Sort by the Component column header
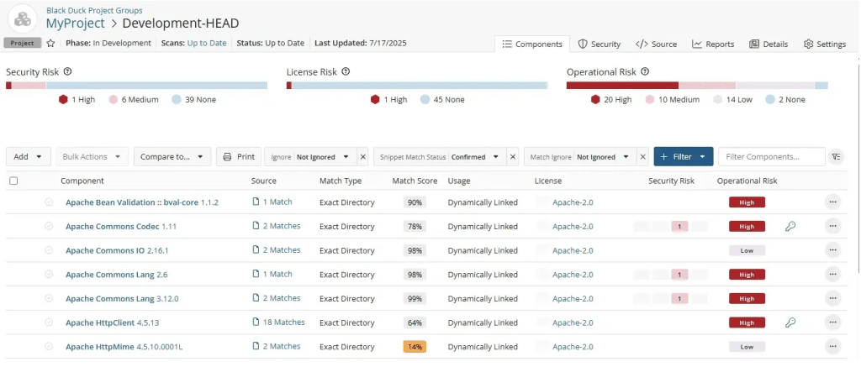The width and height of the screenshot is (861, 367). tap(82, 181)
